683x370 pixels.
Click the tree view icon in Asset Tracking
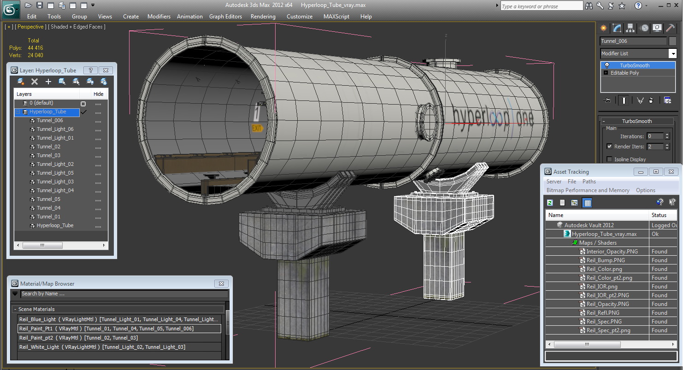[x=575, y=203]
